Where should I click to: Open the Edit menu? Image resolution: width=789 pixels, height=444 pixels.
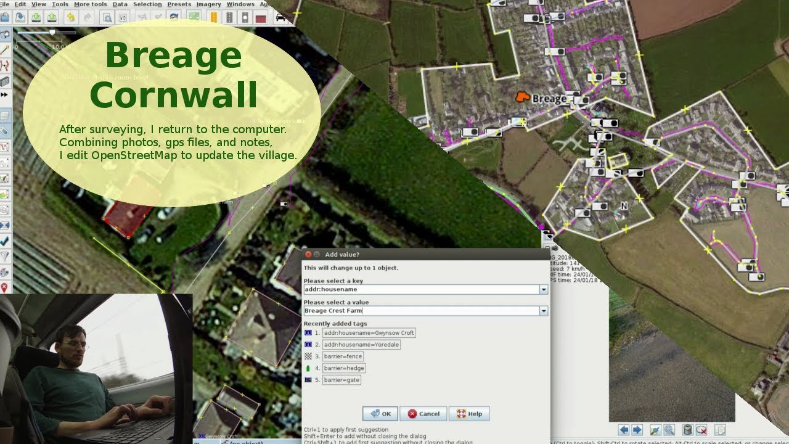[20, 4]
